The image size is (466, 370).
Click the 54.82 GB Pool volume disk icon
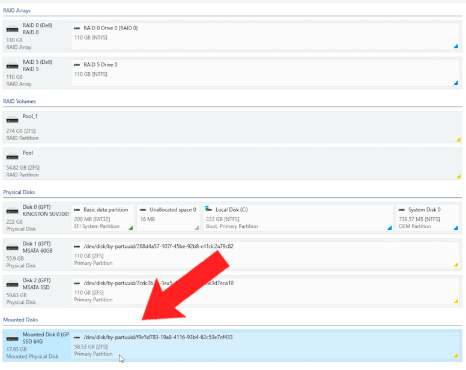(13, 156)
